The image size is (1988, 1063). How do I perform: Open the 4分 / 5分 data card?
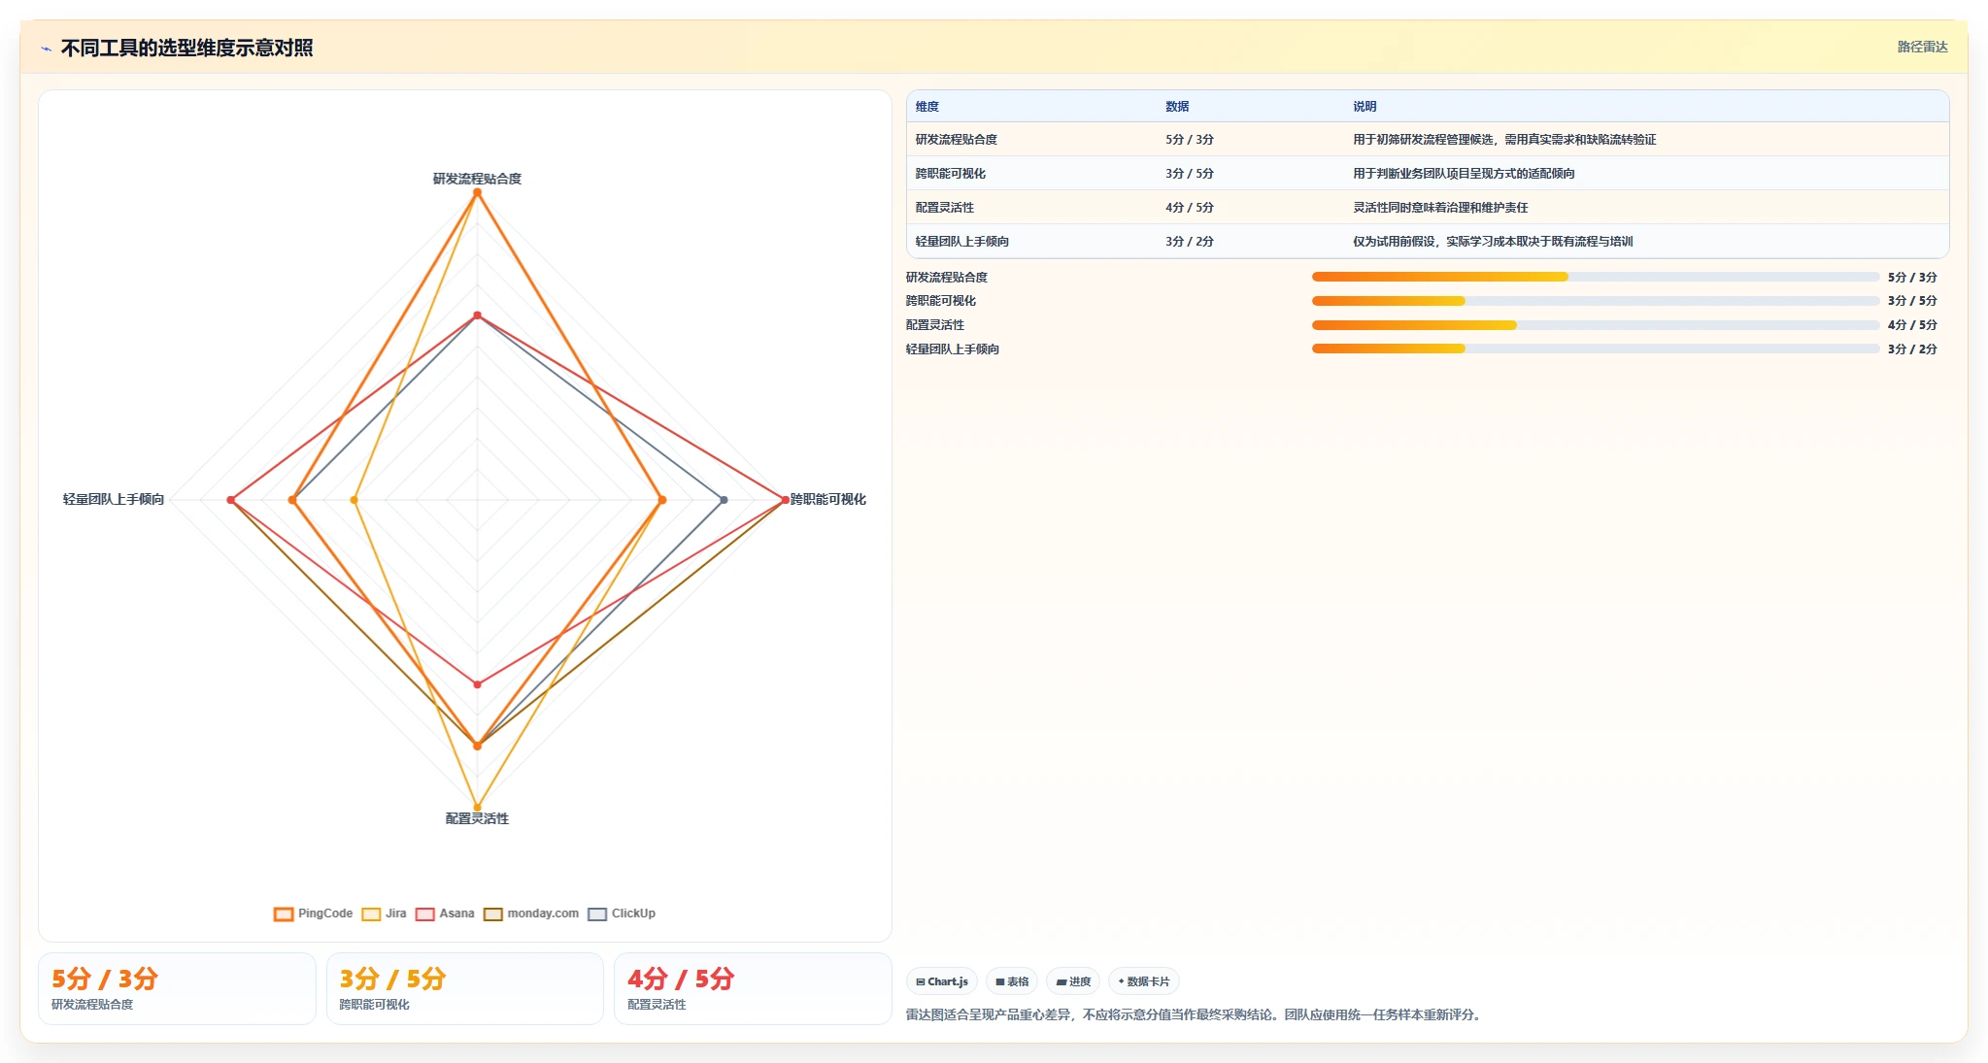coord(753,988)
